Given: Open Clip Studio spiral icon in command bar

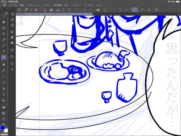Looking at the screenshot, I should pyautogui.click(x=36, y=10).
